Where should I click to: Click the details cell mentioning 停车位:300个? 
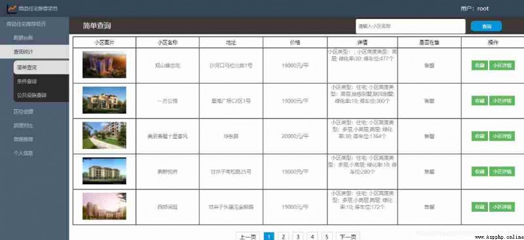pos(363,101)
